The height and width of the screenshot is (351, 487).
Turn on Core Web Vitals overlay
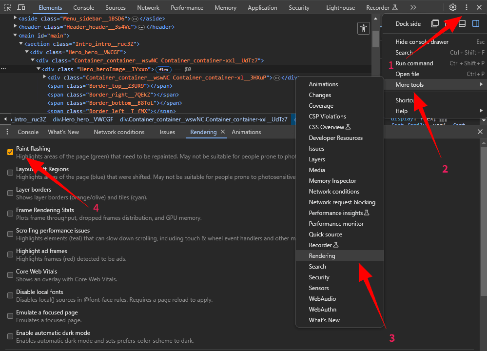click(x=10, y=275)
